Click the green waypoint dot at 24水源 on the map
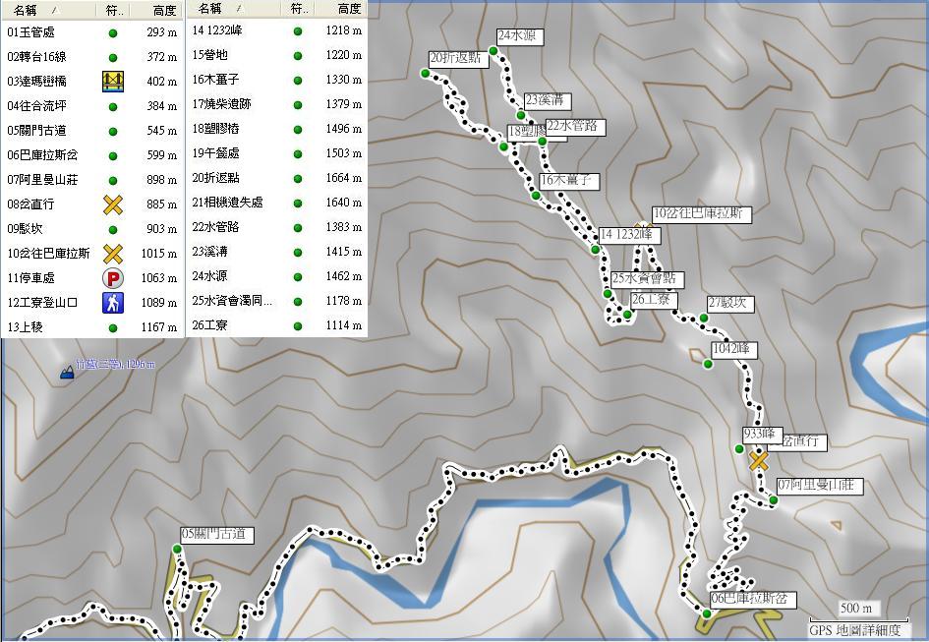Image resolution: width=929 pixels, height=642 pixels. [x=493, y=51]
